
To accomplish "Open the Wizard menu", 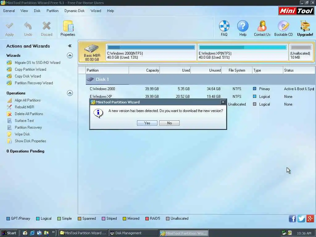I will point(96,11).
